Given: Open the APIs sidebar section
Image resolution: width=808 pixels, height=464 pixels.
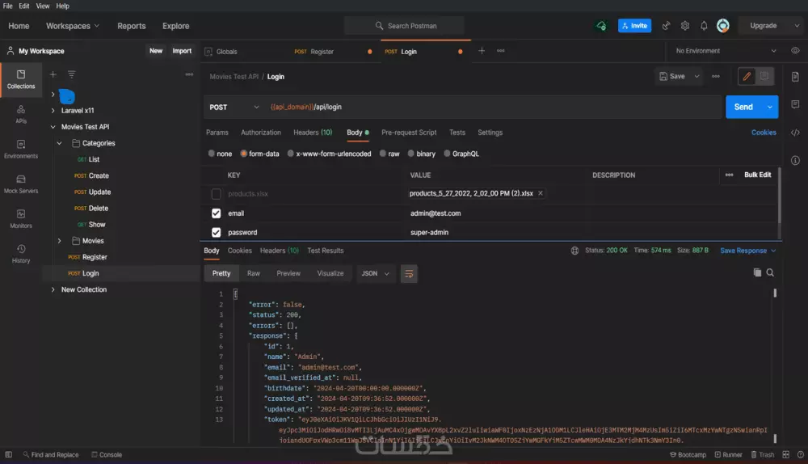Looking at the screenshot, I should pyautogui.click(x=21, y=114).
